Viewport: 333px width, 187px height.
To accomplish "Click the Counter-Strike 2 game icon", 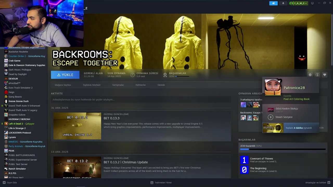I will pyautogui.click(x=6, y=56).
